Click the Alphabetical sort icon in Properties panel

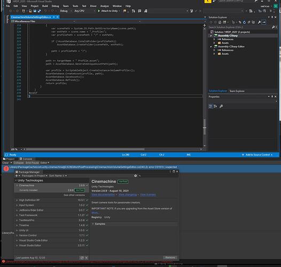pos(215,106)
